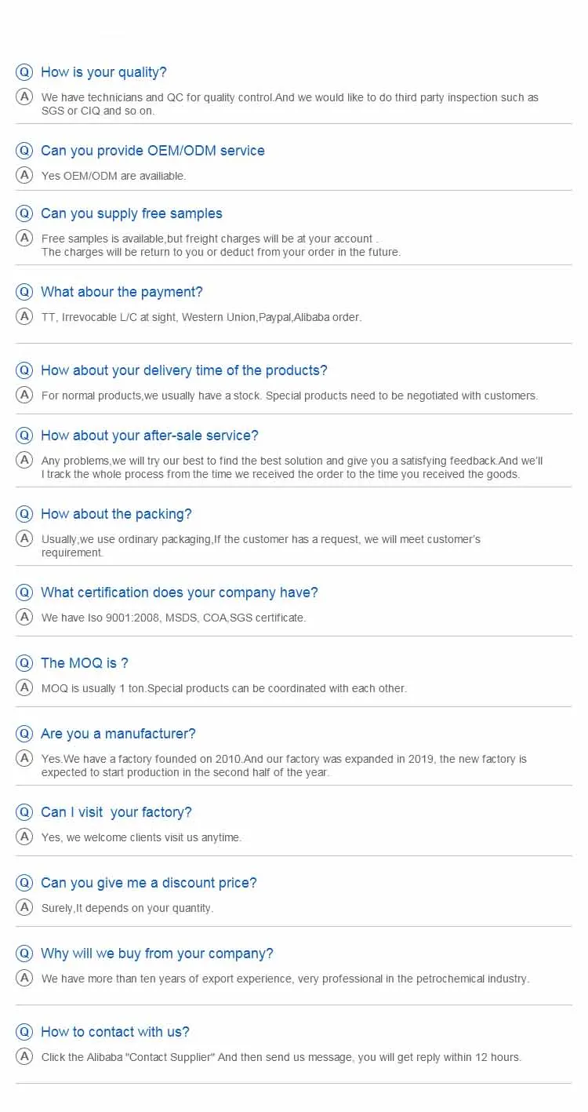Click the Q icon next to "Can you provide OEM/ODM service"
Image resolution: width=588 pixels, height=1112 pixels.
[x=25, y=151]
